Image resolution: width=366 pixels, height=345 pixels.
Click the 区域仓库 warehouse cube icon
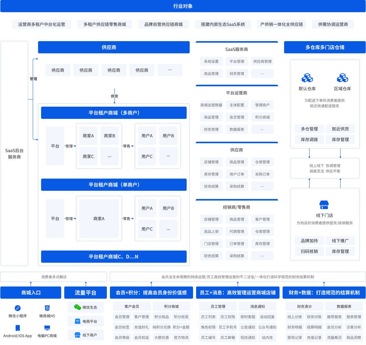[342, 78]
